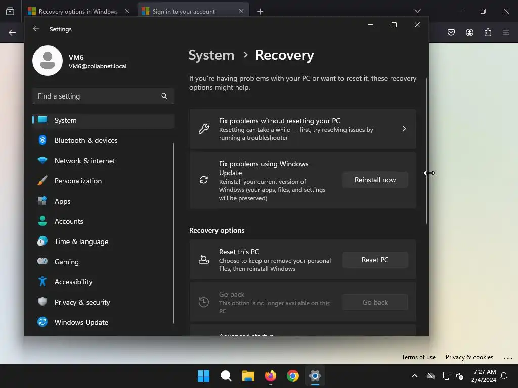Click the muted volume tray icon

pos(460,376)
